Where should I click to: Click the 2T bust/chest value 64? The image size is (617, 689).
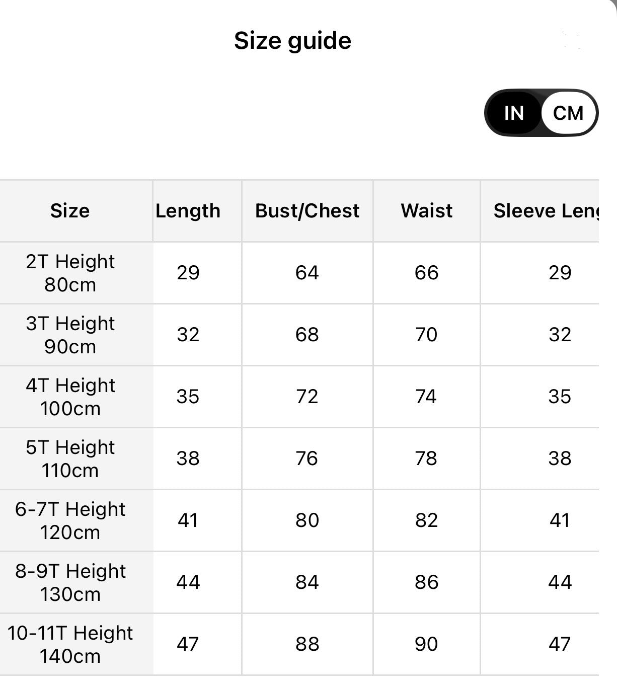(307, 273)
